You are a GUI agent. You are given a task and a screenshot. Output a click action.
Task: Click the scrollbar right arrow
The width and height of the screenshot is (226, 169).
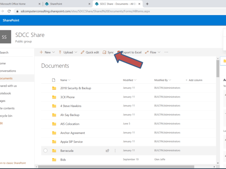(x=214, y=167)
